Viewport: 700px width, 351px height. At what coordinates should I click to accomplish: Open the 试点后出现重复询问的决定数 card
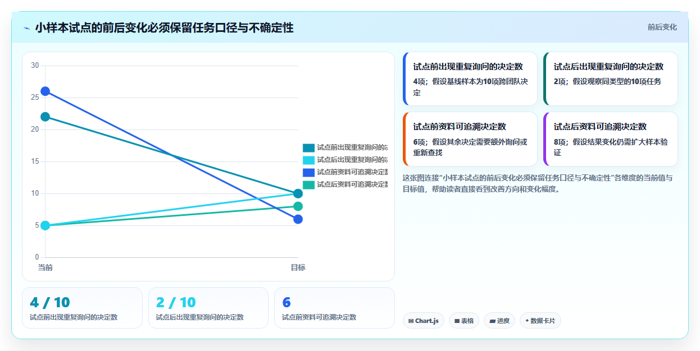pos(611,79)
